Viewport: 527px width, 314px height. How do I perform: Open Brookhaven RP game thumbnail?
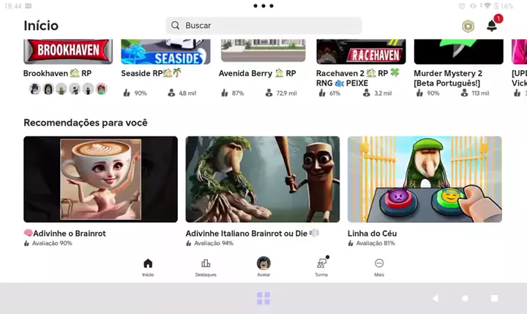click(69, 52)
